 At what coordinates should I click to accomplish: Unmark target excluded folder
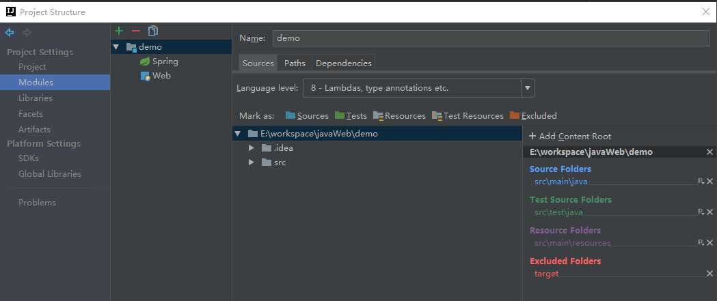pyautogui.click(x=709, y=274)
